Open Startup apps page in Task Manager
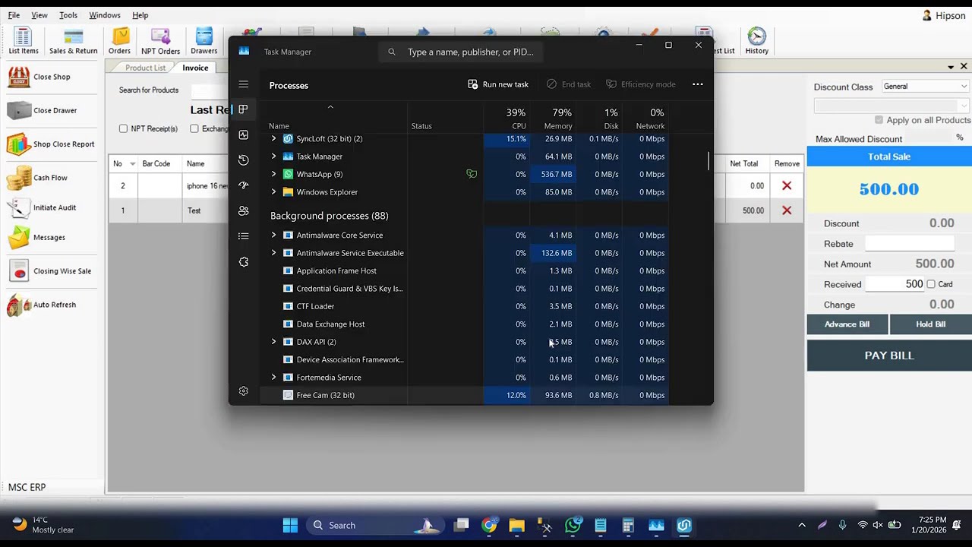Image resolution: width=972 pixels, height=547 pixels. pos(243,185)
